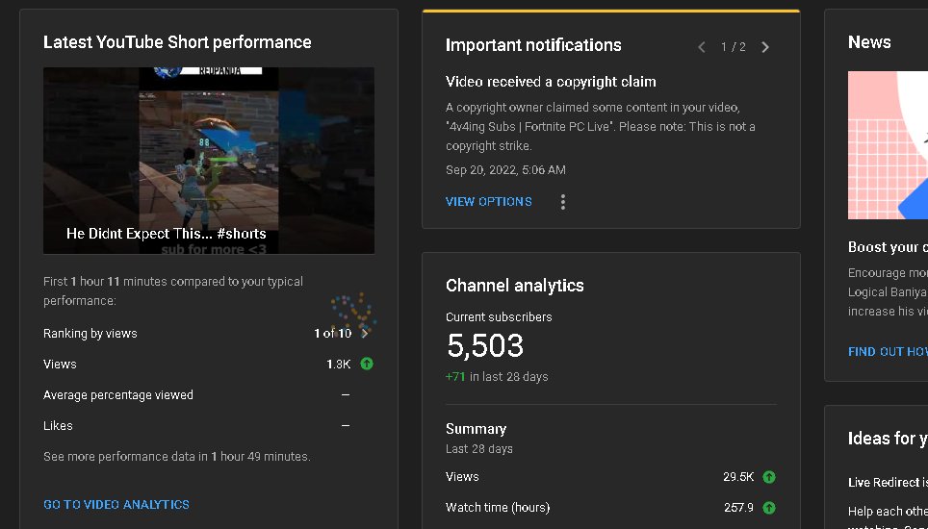Go to previous important notification
928x529 pixels.
pos(702,47)
